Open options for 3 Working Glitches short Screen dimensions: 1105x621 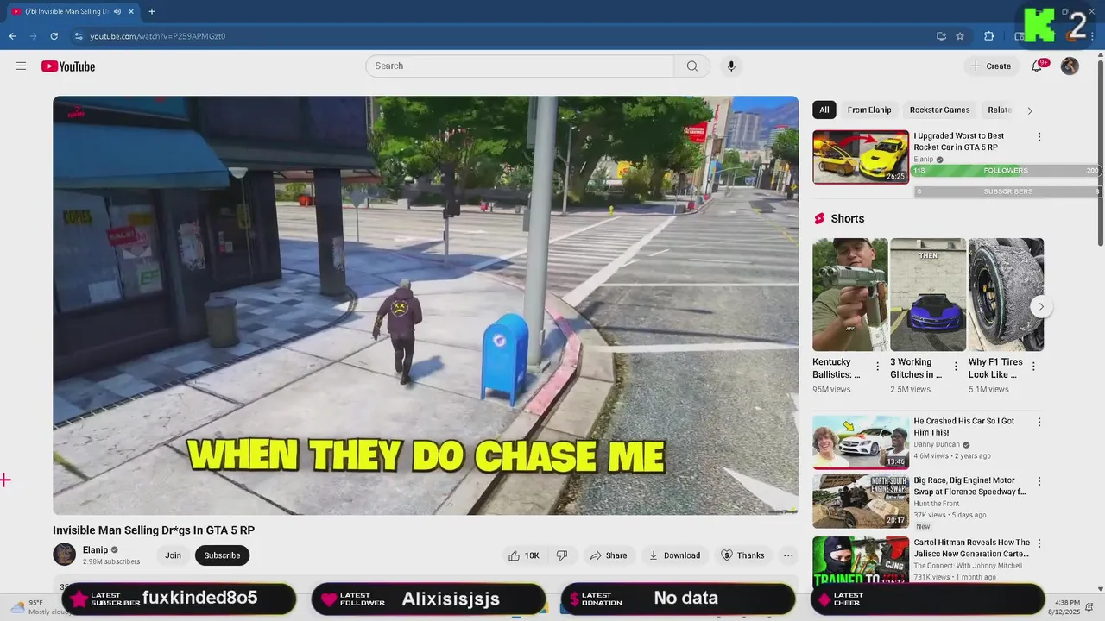(956, 367)
